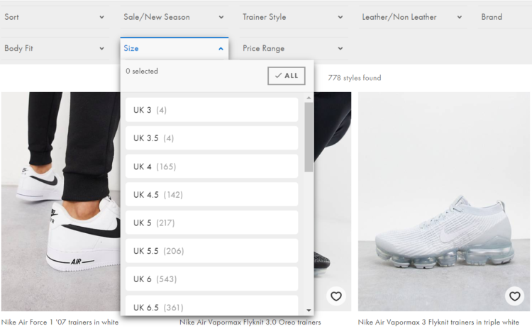Open the Body Fit filter
Viewport: 532px width, 331px height.
(55, 48)
